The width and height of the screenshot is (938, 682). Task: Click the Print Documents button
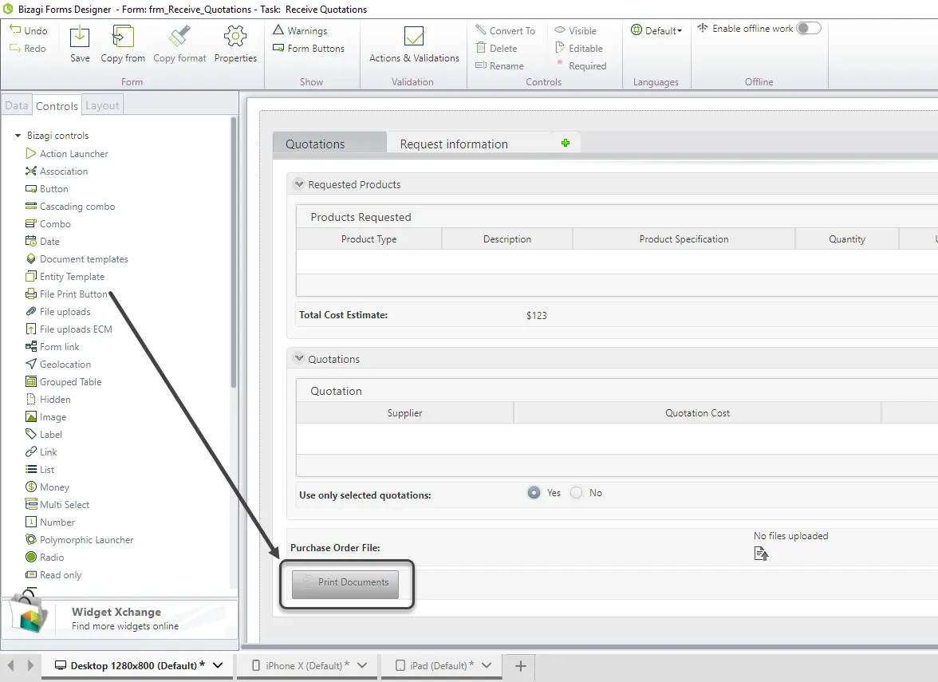click(345, 584)
